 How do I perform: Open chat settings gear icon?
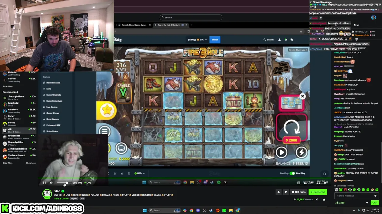pos(367,203)
